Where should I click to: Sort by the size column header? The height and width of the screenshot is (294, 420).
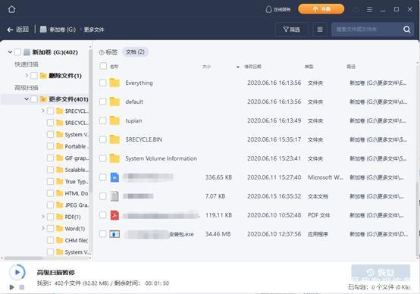tap(206, 67)
